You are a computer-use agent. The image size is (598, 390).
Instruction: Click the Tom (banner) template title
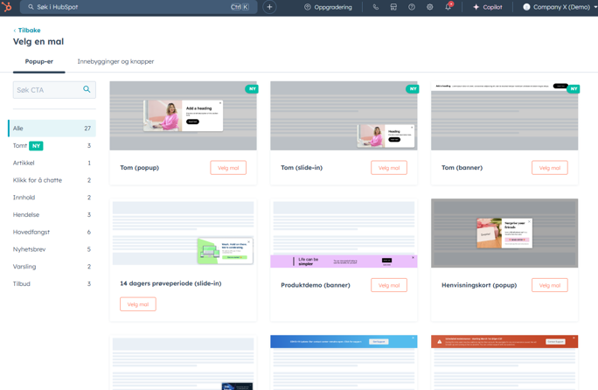point(462,168)
